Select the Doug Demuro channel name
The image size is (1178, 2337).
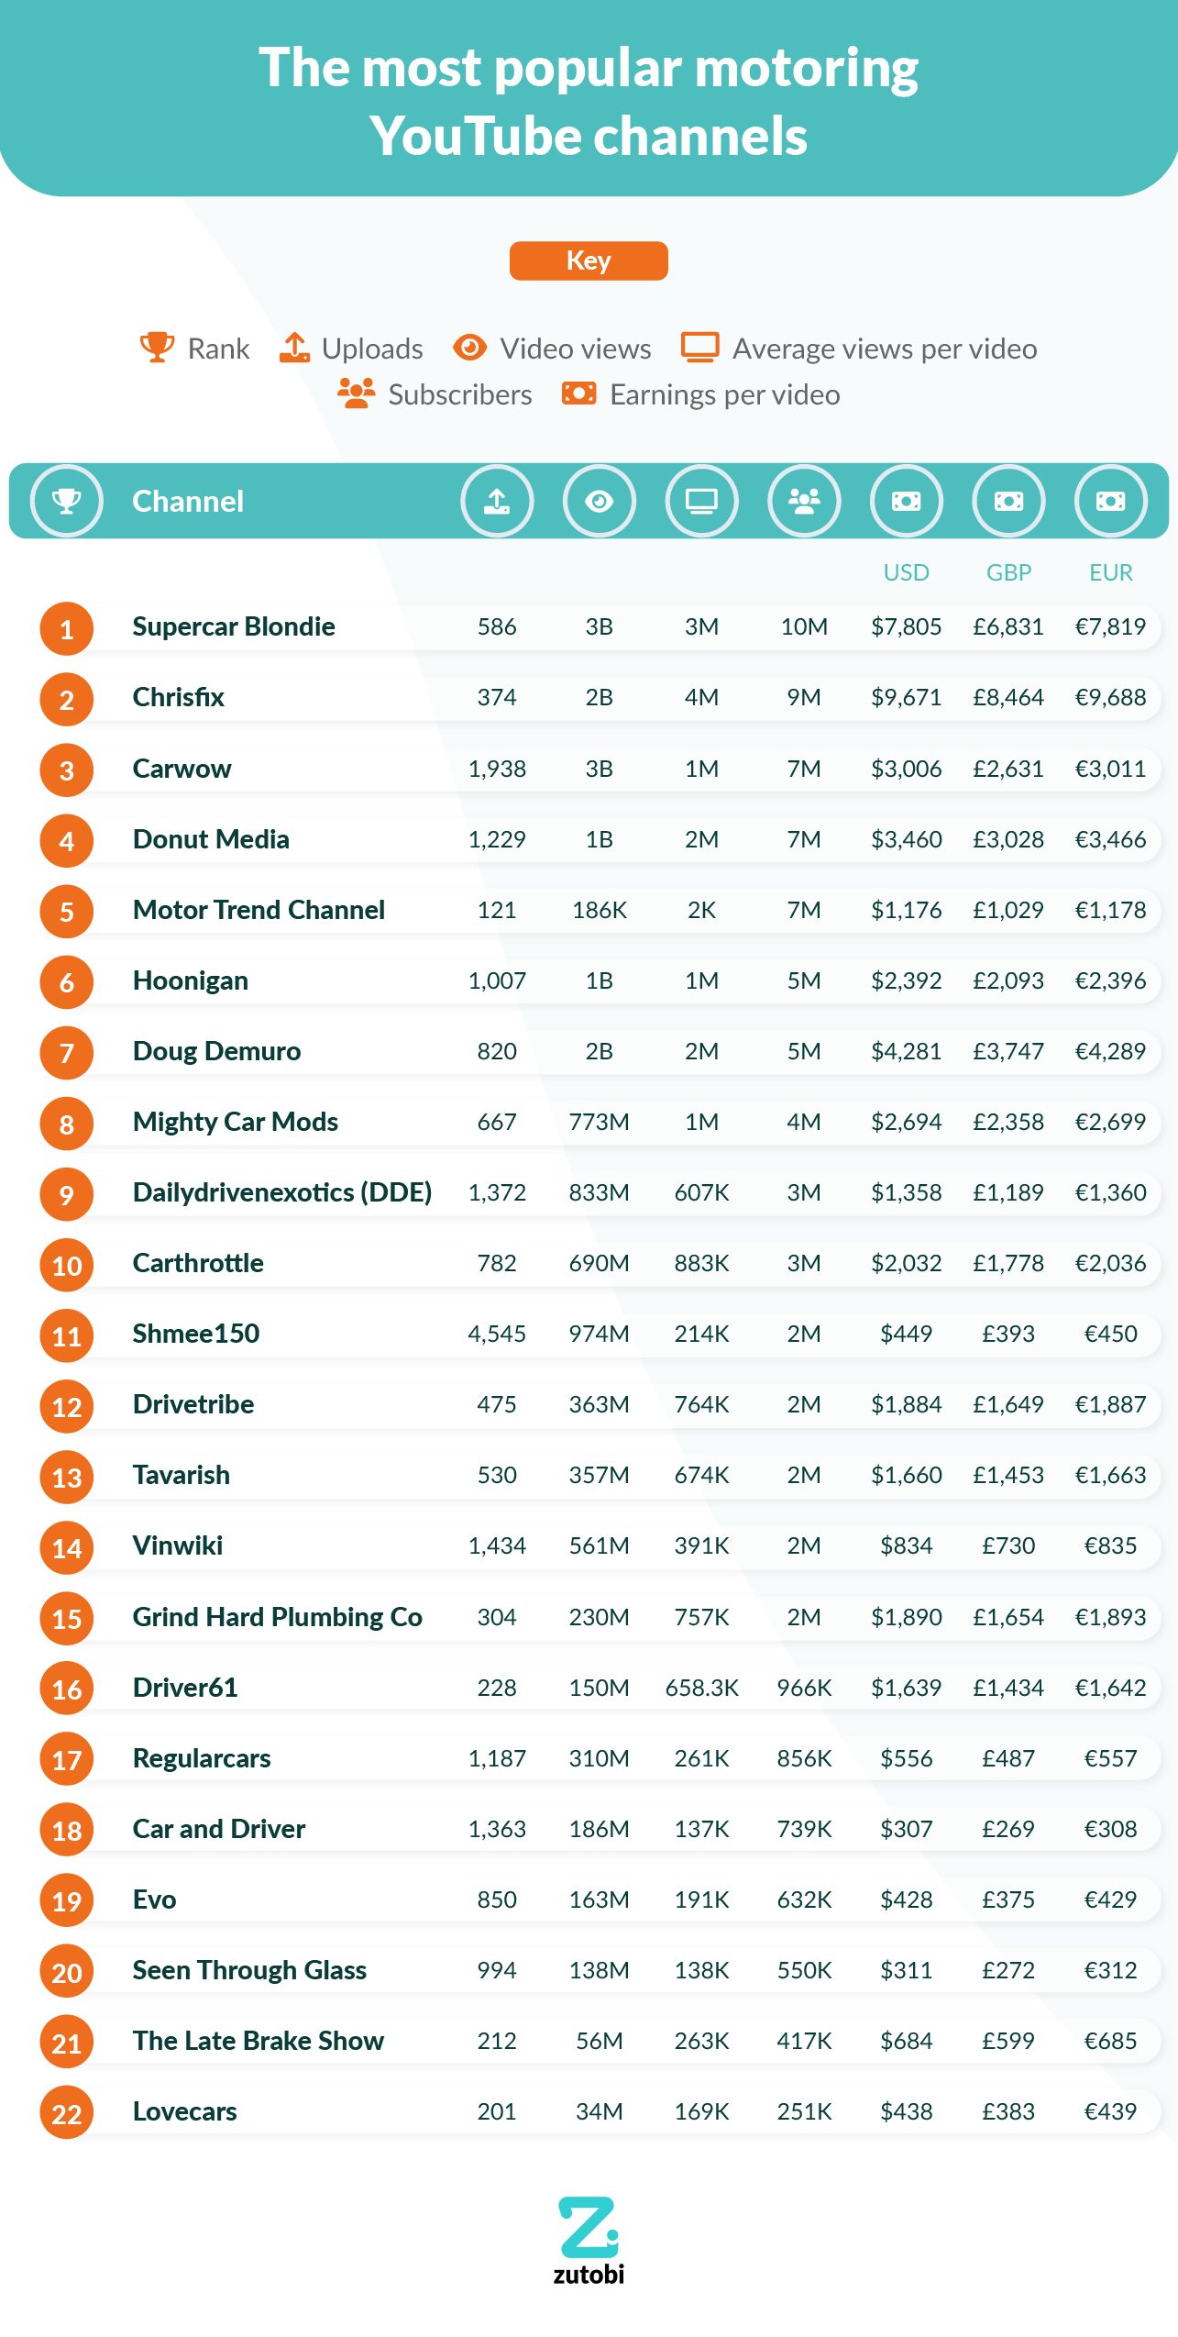coord(216,1051)
